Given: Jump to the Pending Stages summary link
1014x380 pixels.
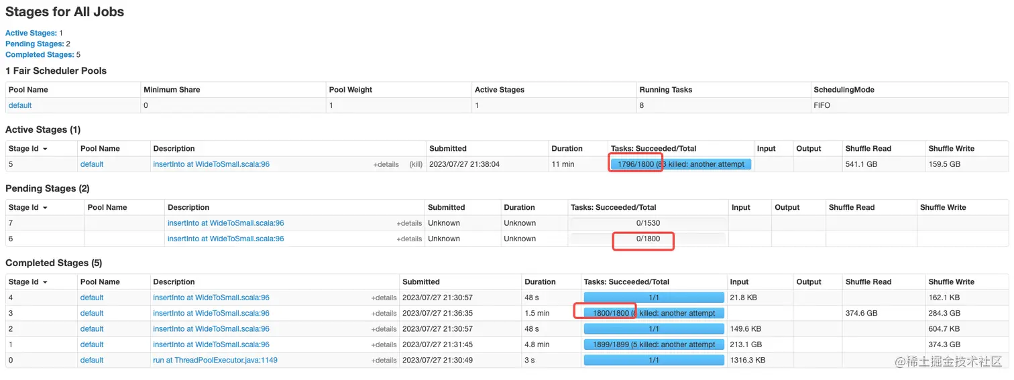Looking at the screenshot, I should [x=34, y=44].
